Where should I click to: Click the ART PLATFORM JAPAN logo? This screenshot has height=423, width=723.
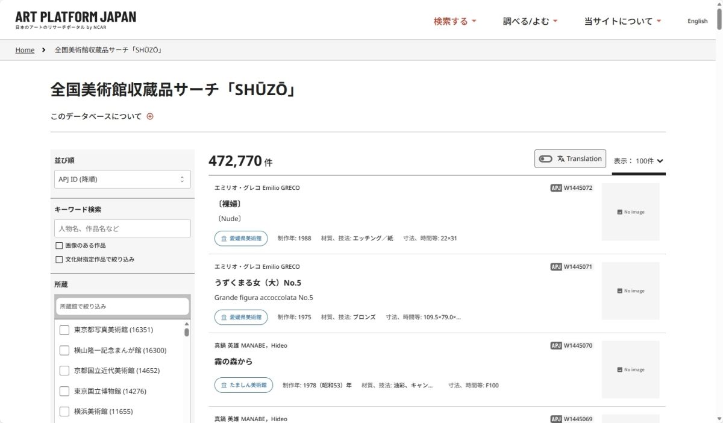[75, 20]
